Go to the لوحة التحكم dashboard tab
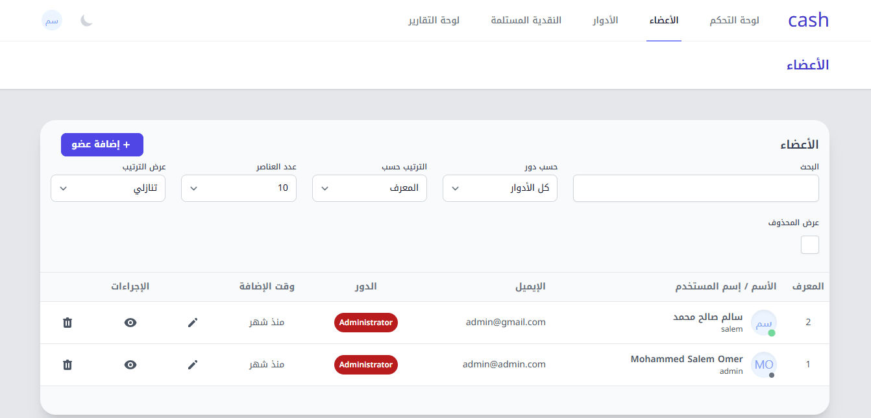 pyautogui.click(x=734, y=20)
